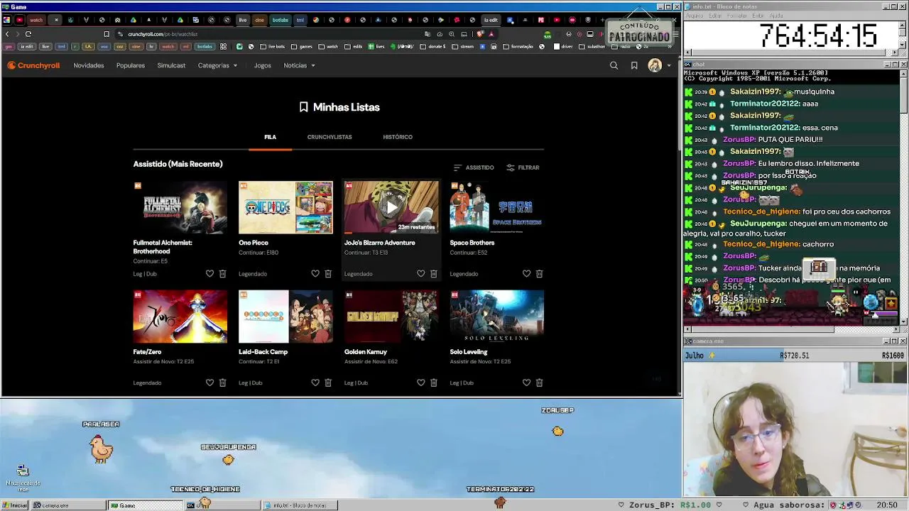This screenshot has height=511, width=909.
Task: Play JoJo's Bizarre Adventure thumbnail
Action: point(391,207)
